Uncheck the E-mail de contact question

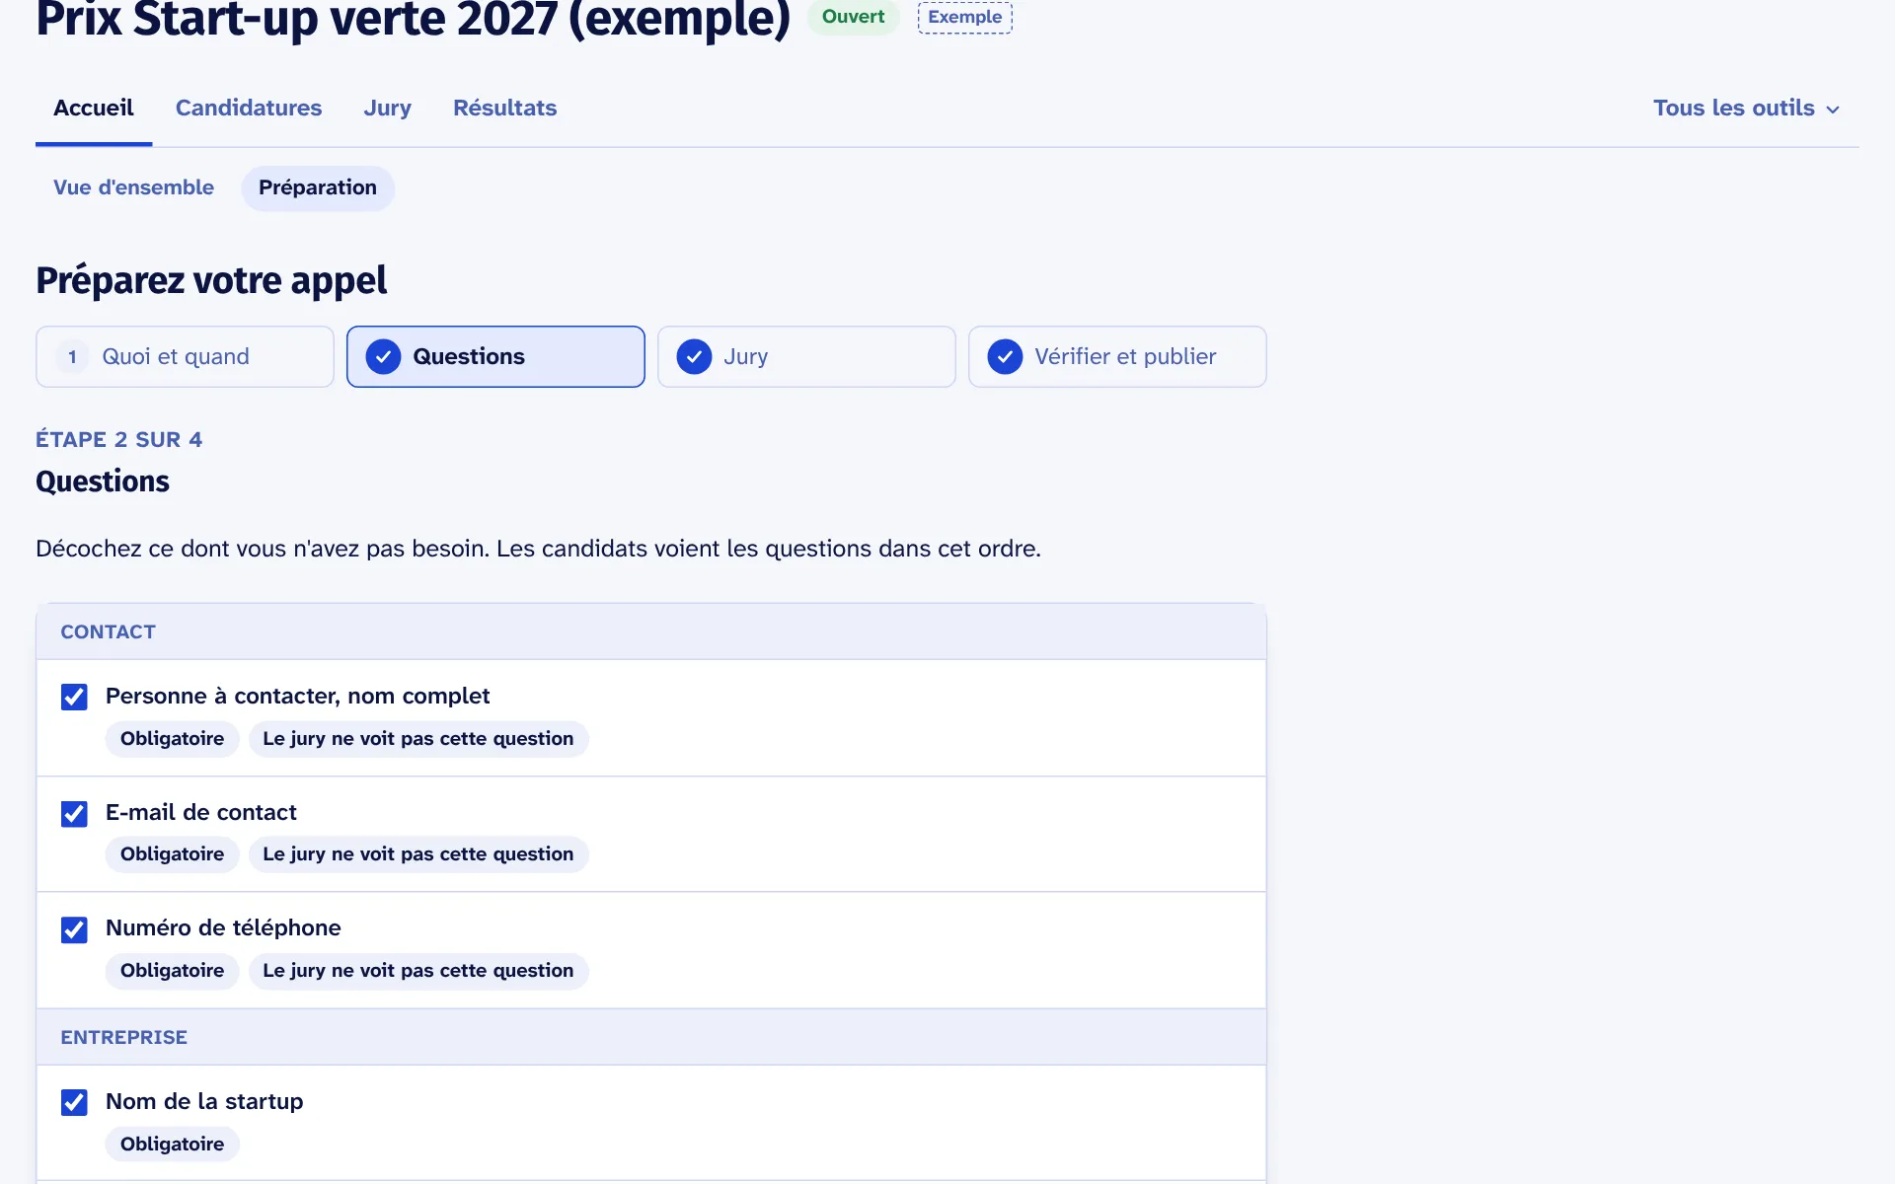(x=74, y=813)
